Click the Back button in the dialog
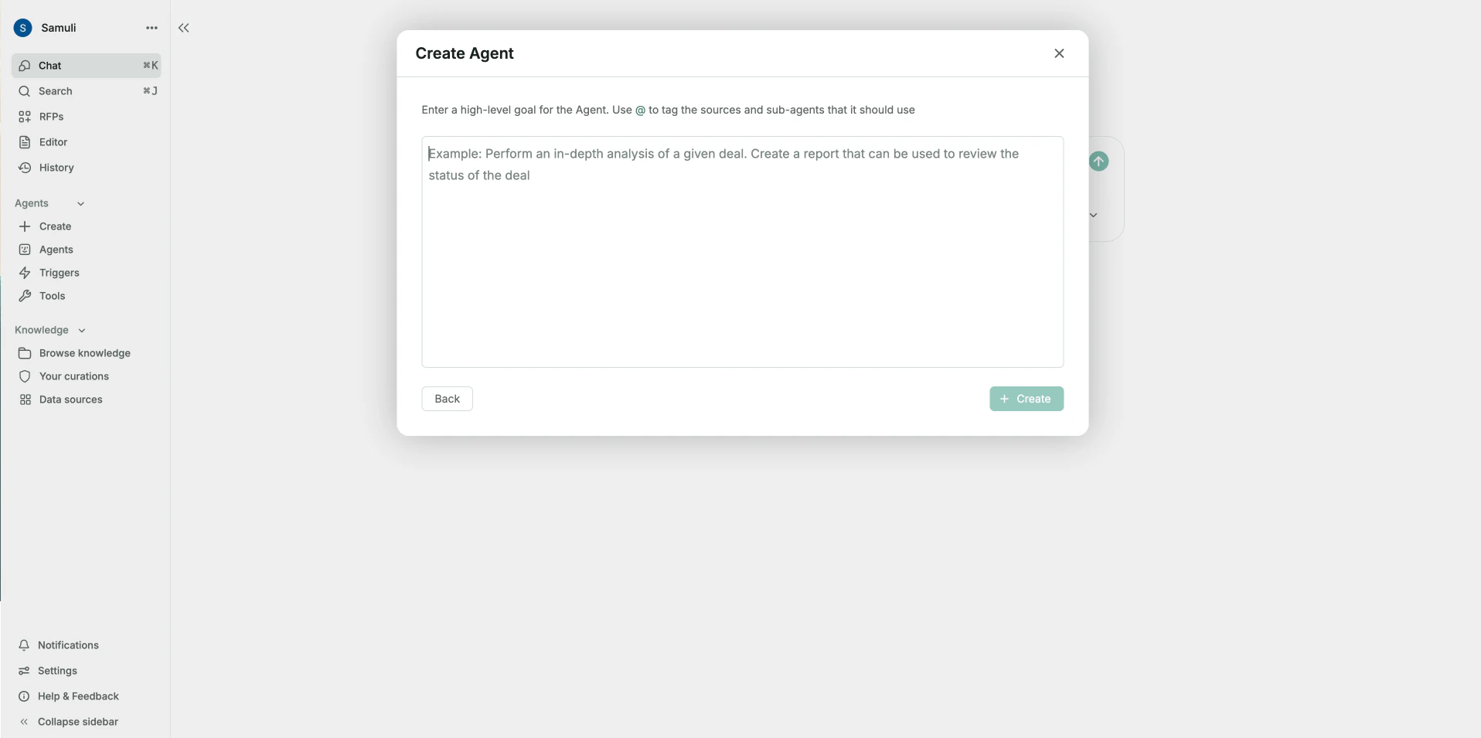Screen dimensions: 1481x738 (447, 399)
